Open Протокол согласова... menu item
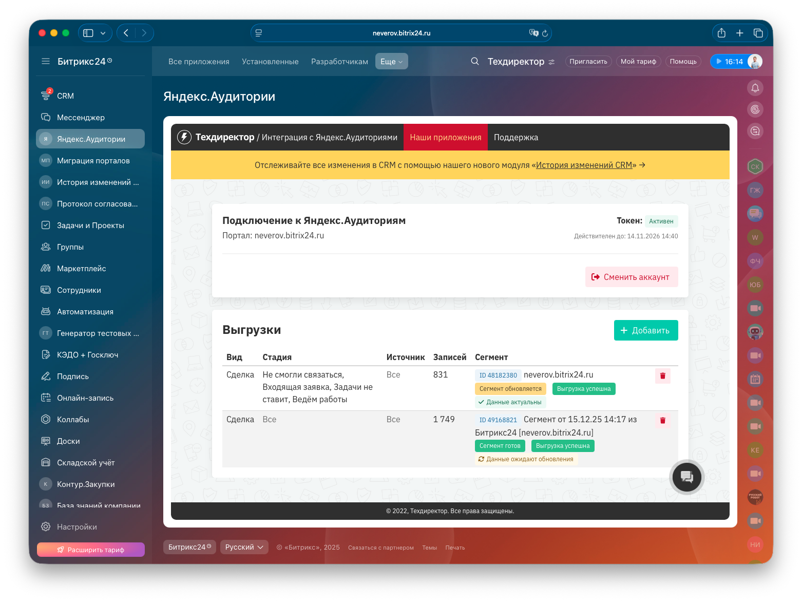The image size is (802, 602). click(90, 203)
